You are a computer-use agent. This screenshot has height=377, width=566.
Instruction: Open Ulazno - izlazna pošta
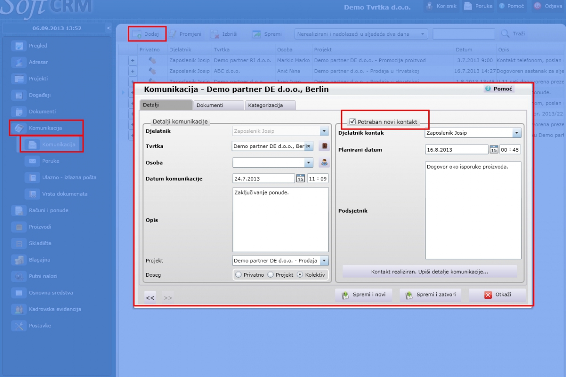pos(69,177)
